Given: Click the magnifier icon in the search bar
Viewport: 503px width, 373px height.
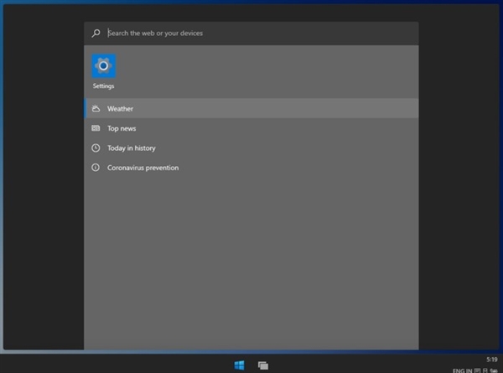Looking at the screenshot, I should 96,34.
